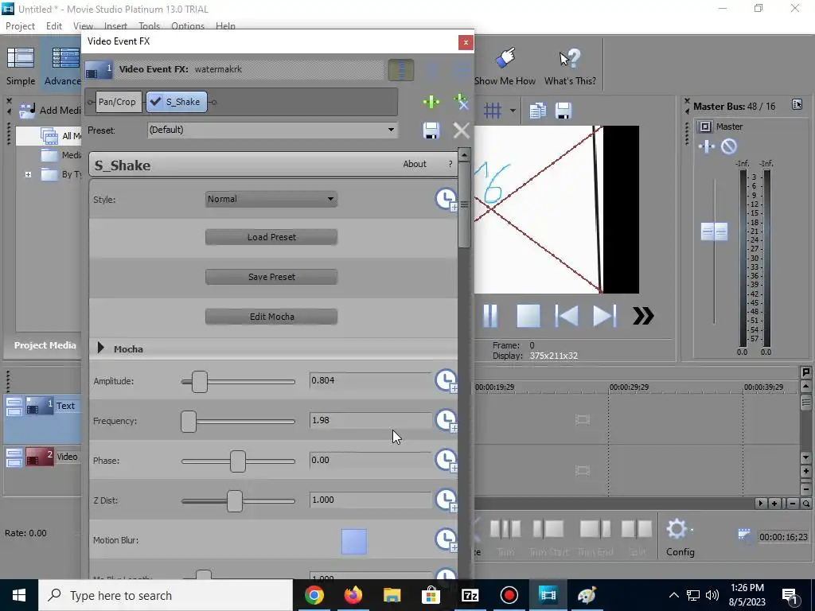This screenshot has height=611, width=815.
Task: Toggle the S_Shake effect checkbox
Action: pos(155,101)
